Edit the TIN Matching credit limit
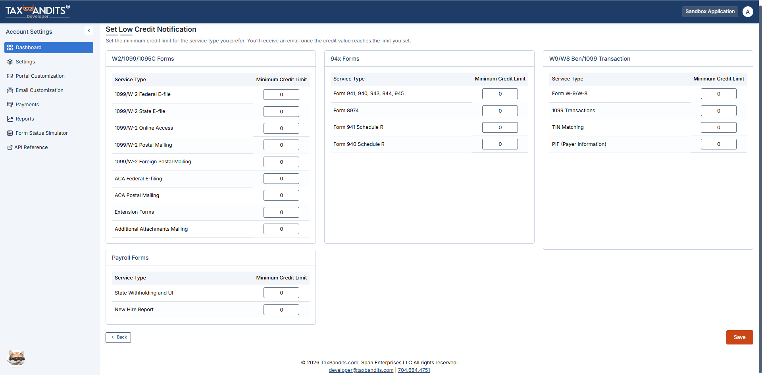762x375 pixels. point(719,128)
